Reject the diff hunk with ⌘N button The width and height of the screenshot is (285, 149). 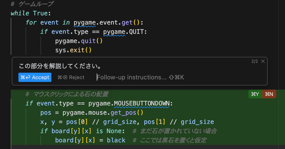point(269,94)
